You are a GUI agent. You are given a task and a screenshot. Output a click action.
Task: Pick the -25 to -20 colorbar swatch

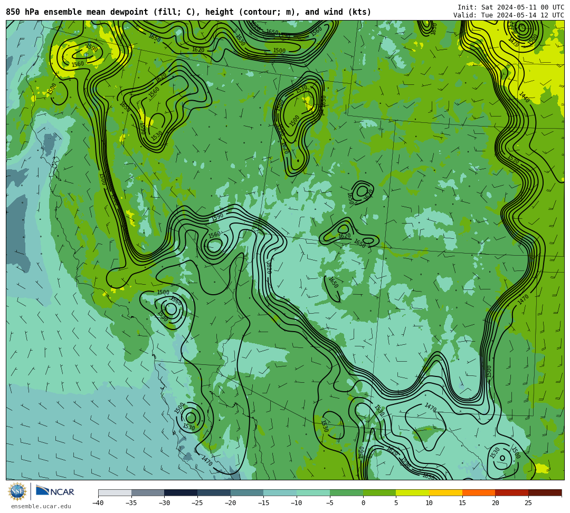coord(214,492)
